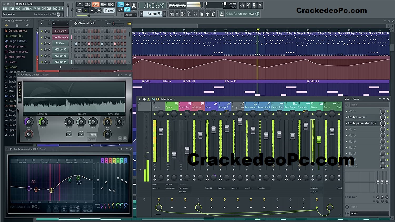The image size is (395, 222).
Task: Open the Browser view toolbar icon
Action: (x=190, y=14)
